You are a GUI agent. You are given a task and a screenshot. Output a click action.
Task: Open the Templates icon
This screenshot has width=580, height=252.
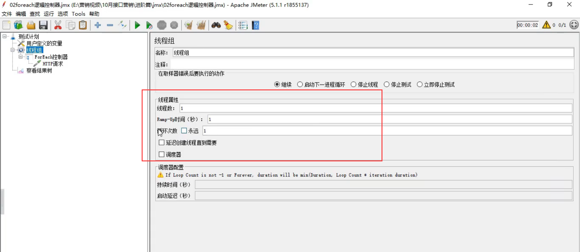point(18,25)
